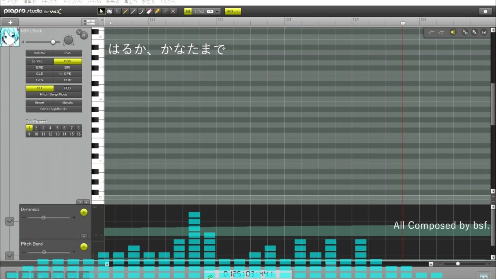Collapse track panel with double chevron
496x279 pixels.
pyautogui.click(x=102, y=20)
